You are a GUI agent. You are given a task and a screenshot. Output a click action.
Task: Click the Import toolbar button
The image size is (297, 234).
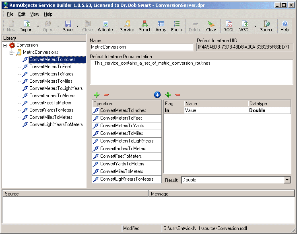pyautogui.click(x=27, y=26)
